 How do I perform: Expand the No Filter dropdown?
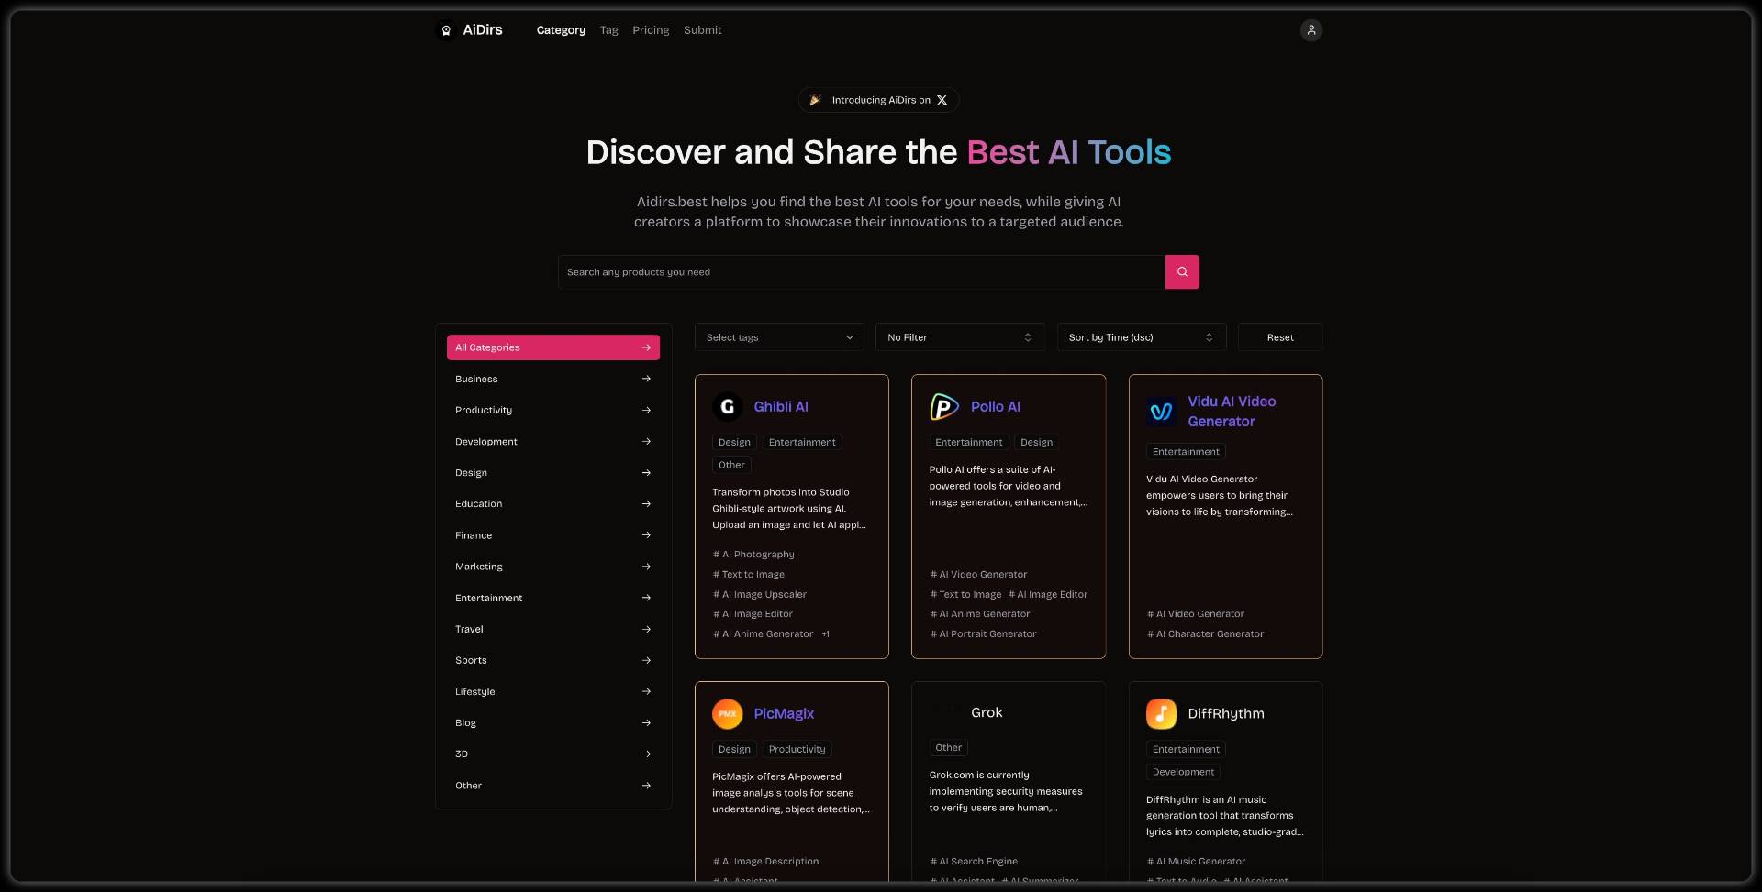[959, 337]
